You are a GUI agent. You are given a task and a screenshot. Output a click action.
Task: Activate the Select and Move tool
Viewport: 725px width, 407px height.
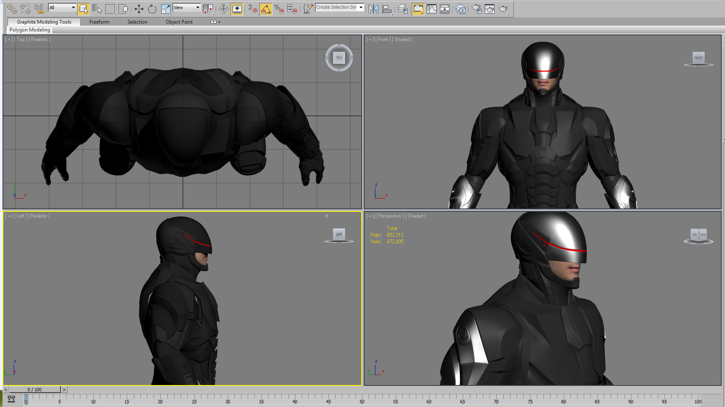(x=138, y=9)
